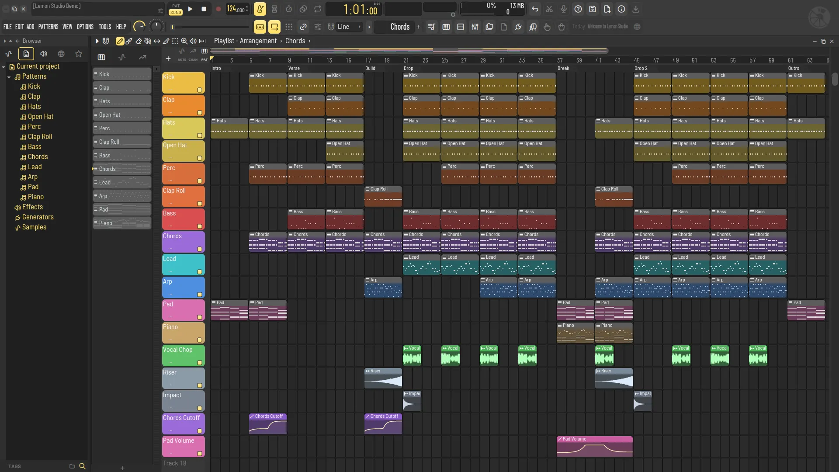Image resolution: width=839 pixels, height=472 pixels.
Task: Expand the breadcrumb arrow after Chords
Action: (309, 41)
